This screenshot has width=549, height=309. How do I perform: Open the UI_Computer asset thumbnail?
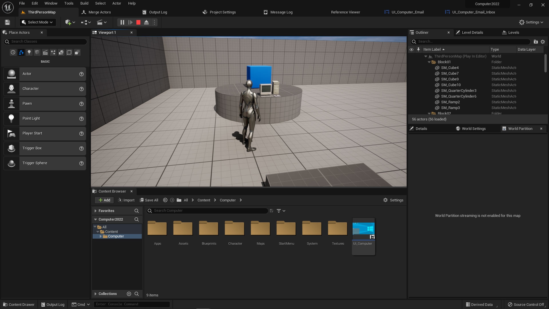coord(363,229)
